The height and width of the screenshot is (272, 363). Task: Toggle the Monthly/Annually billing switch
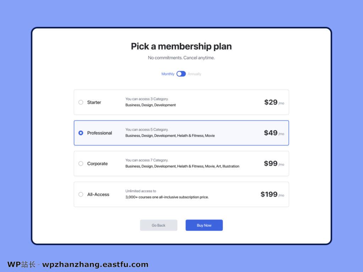(181, 74)
